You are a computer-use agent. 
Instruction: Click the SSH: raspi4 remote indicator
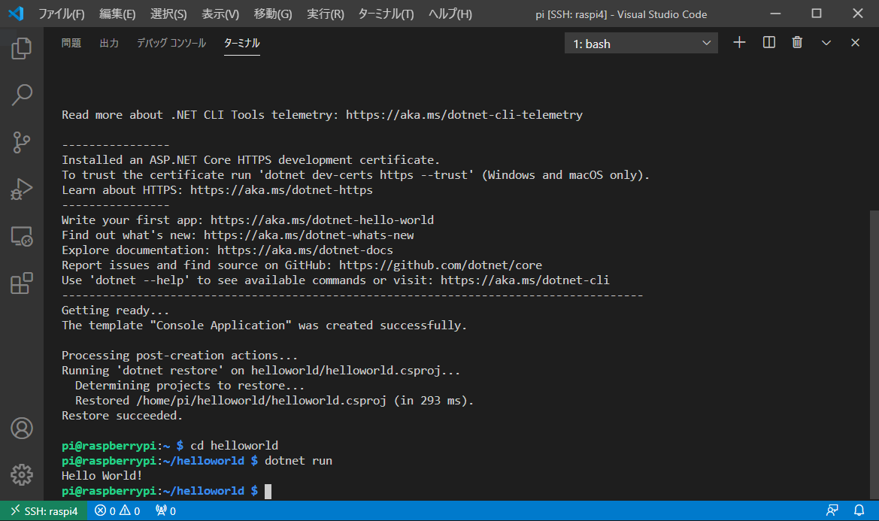pyautogui.click(x=44, y=511)
